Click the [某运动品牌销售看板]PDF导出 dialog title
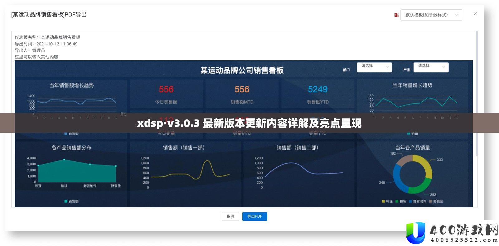 pyautogui.click(x=49, y=15)
